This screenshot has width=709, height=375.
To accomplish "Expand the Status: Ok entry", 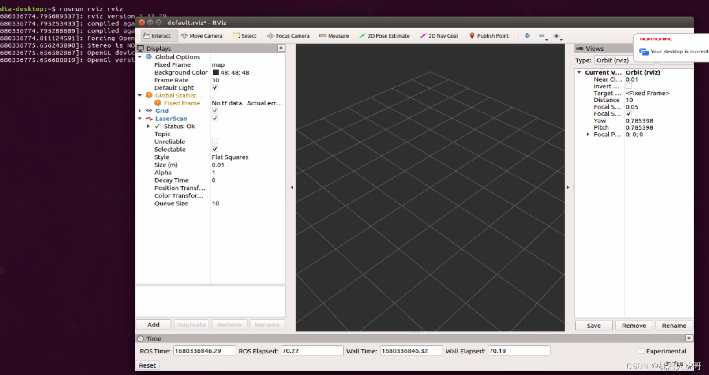I will coord(148,126).
